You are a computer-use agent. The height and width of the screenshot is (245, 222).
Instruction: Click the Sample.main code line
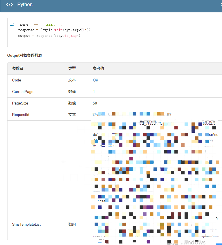tap(54, 30)
